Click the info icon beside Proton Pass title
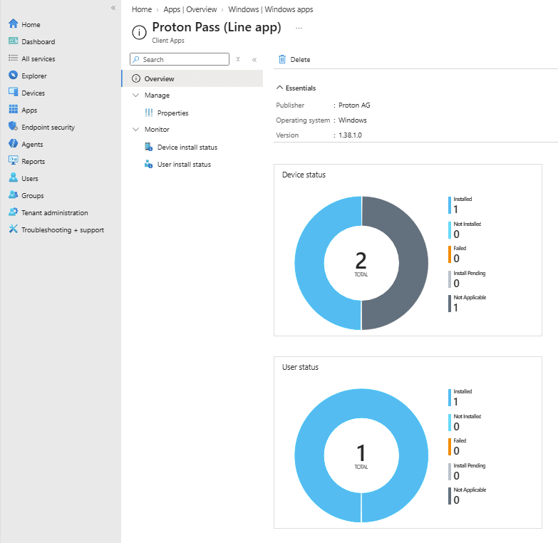 [139, 32]
